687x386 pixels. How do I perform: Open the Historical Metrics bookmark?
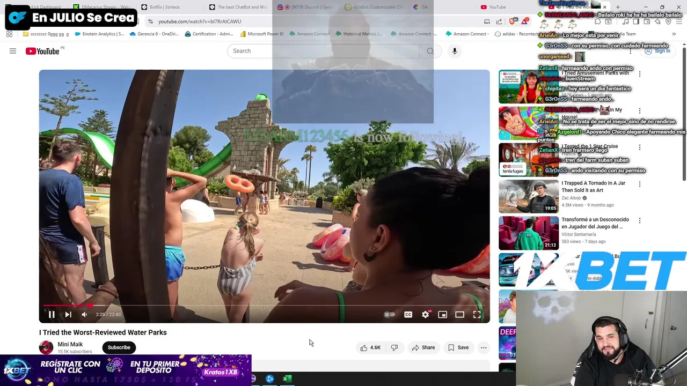pyautogui.click(x=359, y=34)
